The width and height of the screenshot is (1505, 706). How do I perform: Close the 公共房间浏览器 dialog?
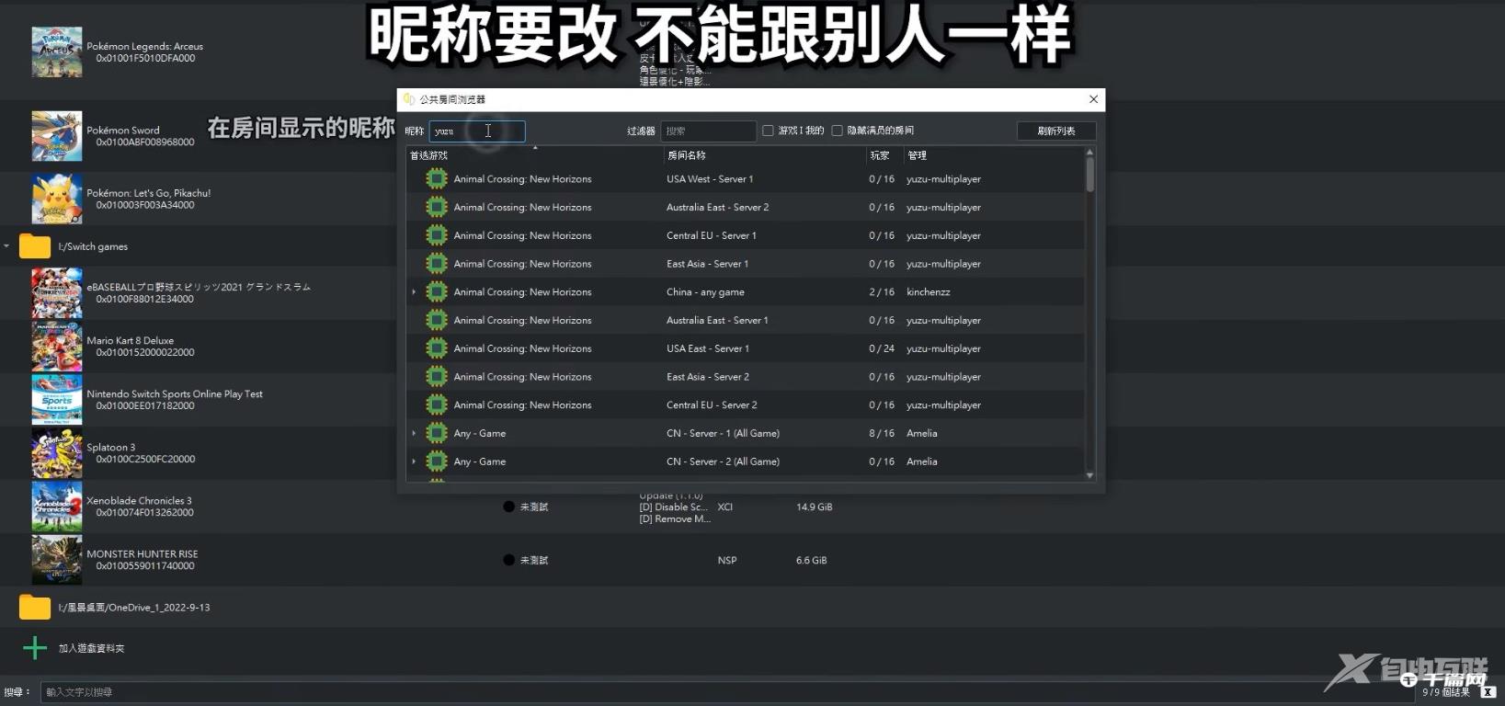[x=1093, y=99]
